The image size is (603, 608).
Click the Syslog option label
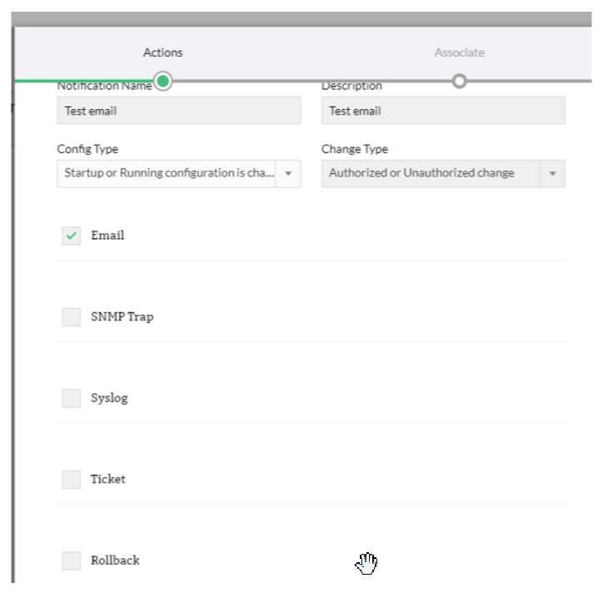(x=109, y=398)
